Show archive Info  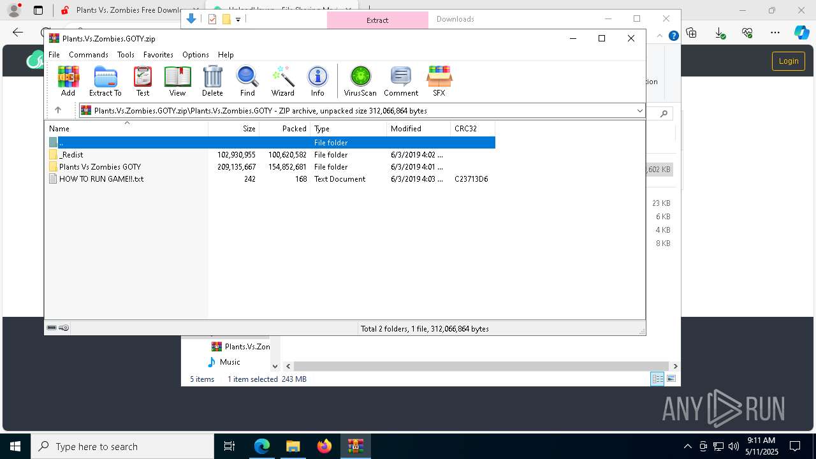coord(317,81)
